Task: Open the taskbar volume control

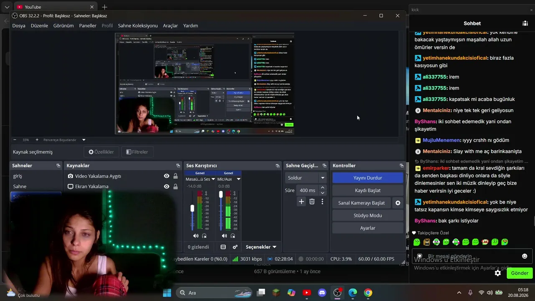Action: point(490,293)
